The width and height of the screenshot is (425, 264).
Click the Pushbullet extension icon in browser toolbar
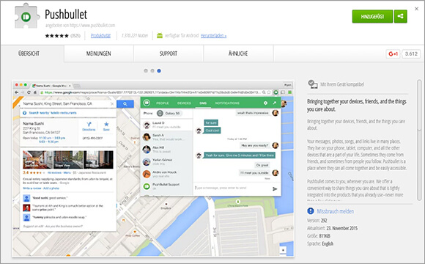pyautogui.click(x=276, y=92)
